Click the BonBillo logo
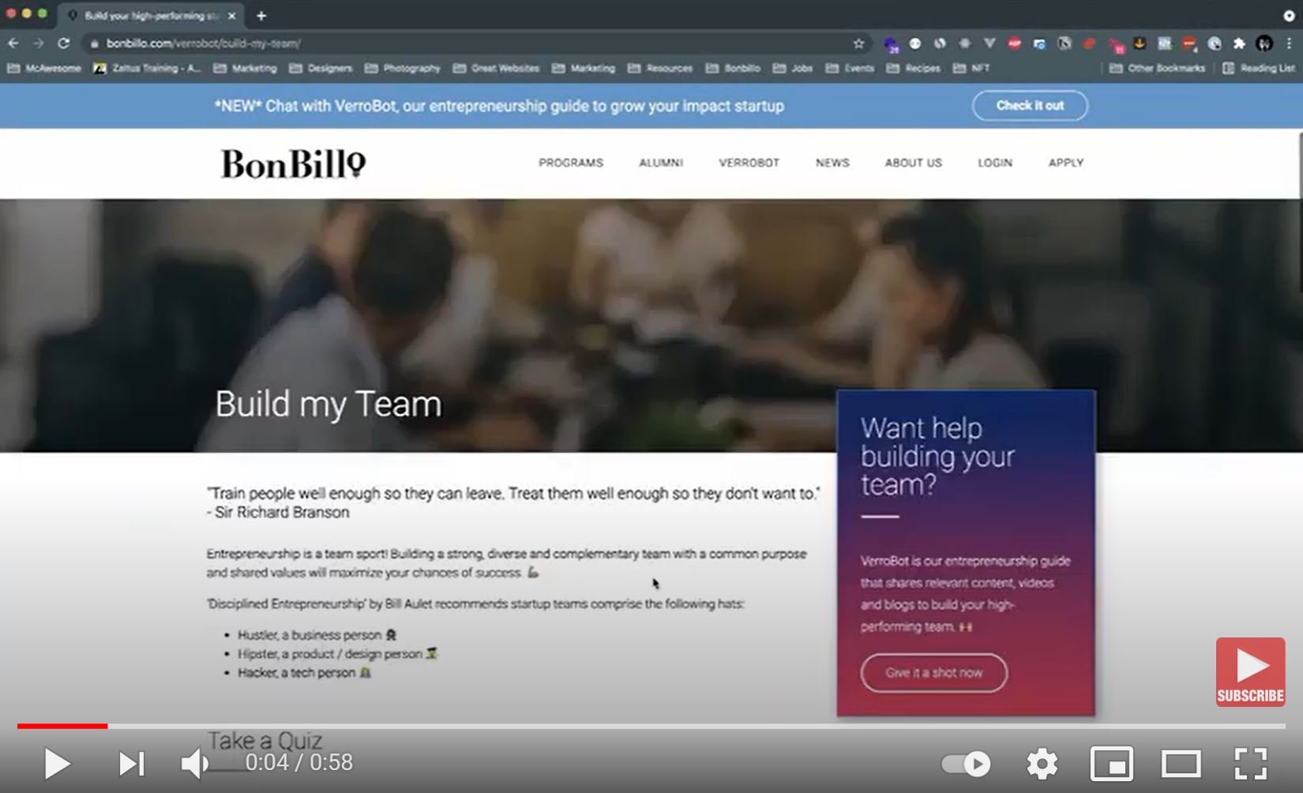This screenshot has height=793, width=1303. pos(293,163)
